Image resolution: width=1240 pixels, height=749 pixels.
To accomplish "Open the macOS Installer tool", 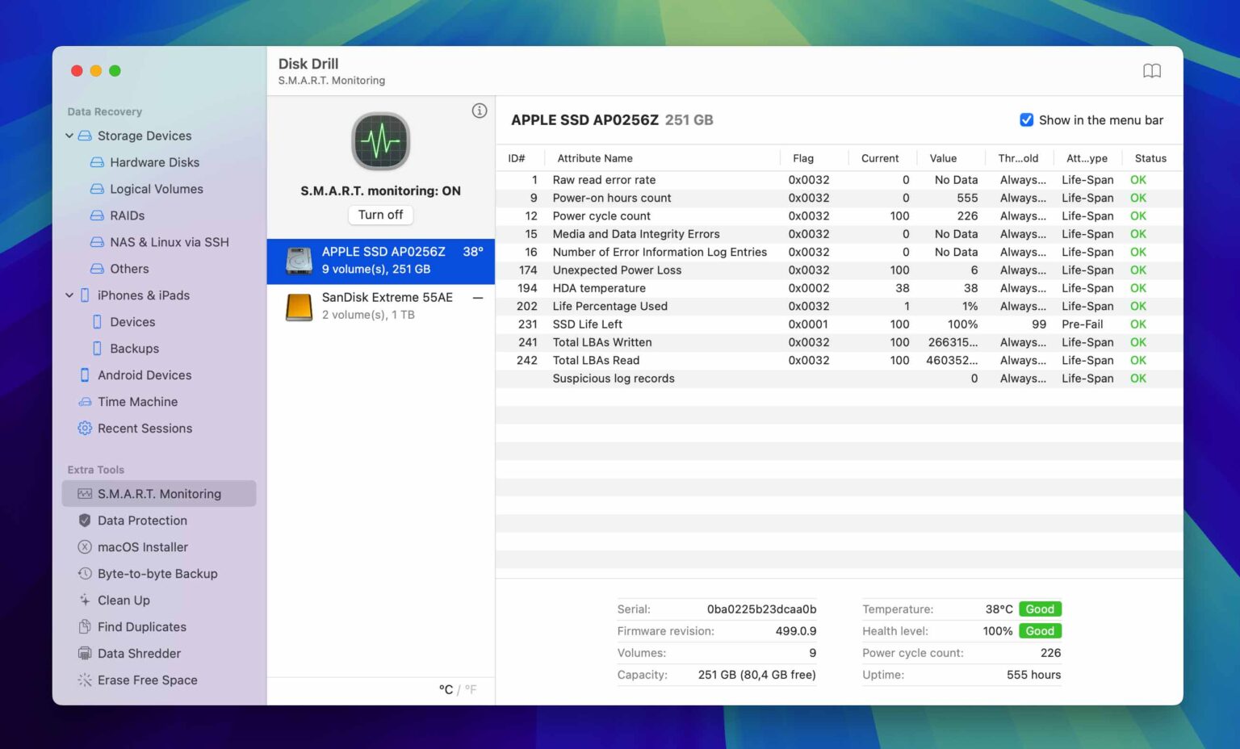I will pyautogui.click(x=145, y=546).
